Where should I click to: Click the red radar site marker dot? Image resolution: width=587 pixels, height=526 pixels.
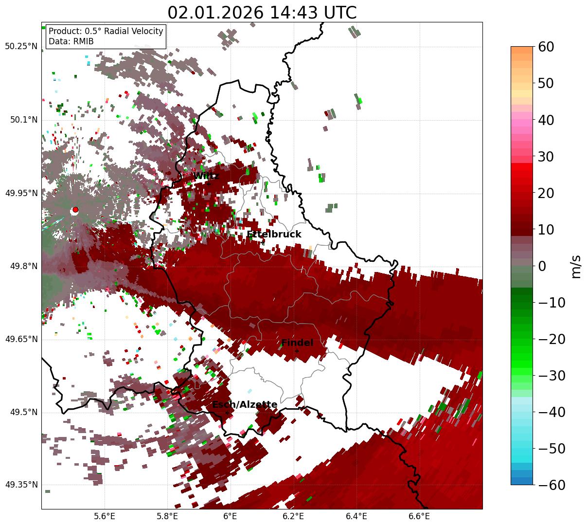click(75, 210)
